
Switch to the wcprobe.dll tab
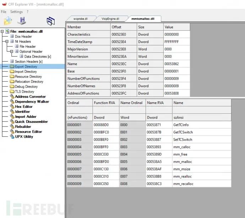(x=81, y=19)
